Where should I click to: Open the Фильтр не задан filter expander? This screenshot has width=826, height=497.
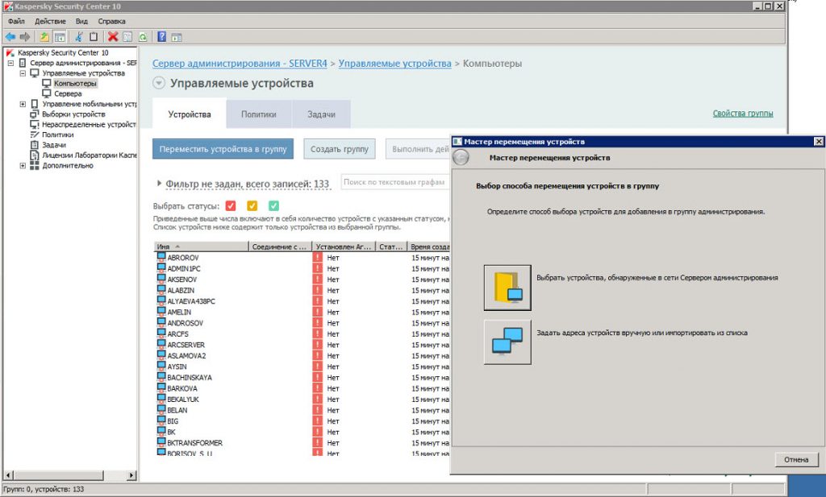pyautogui.click(x=159, y=184)
